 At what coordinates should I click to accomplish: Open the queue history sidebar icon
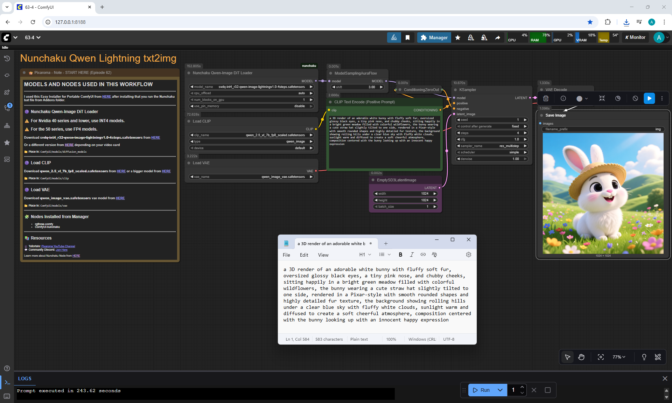(x=7, y=58)
